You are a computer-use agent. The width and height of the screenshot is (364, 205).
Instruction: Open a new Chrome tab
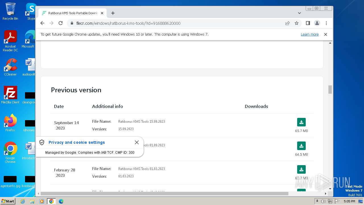[113, 13]
